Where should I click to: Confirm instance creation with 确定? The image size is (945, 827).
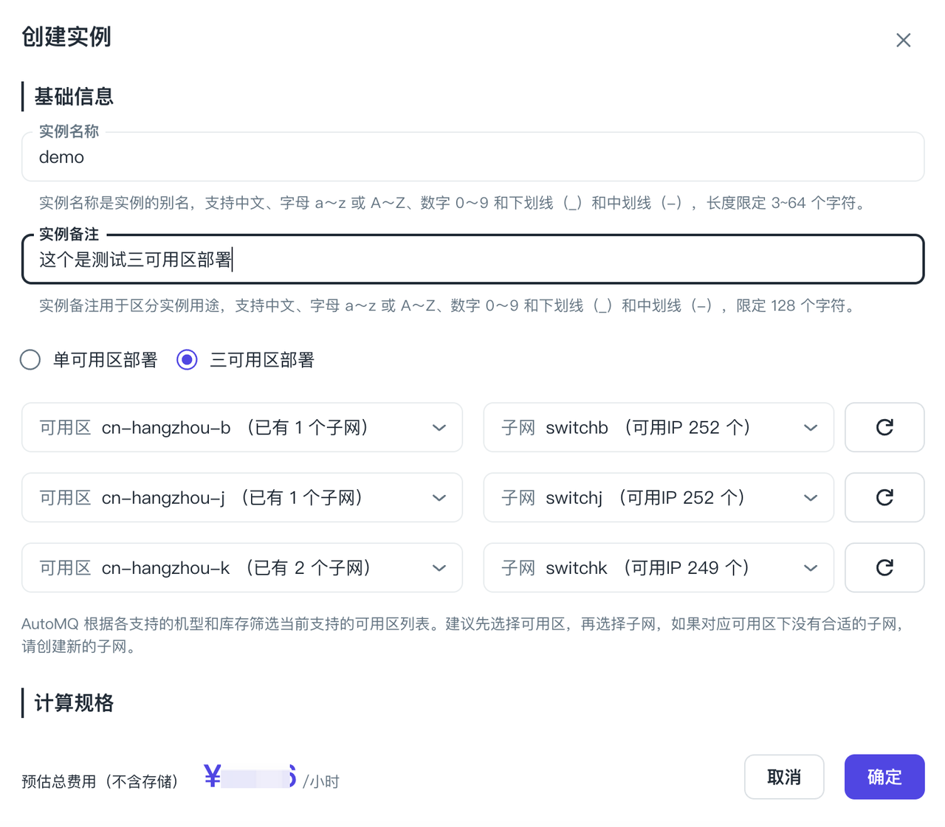tap(884, 777)
